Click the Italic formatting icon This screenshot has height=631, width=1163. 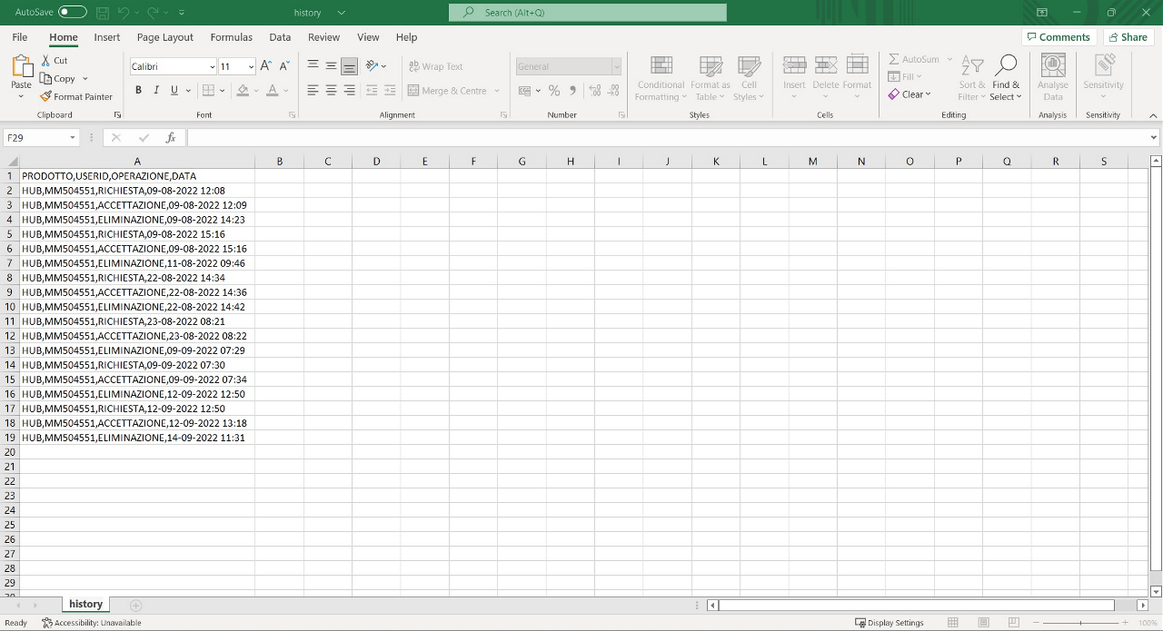156,90
